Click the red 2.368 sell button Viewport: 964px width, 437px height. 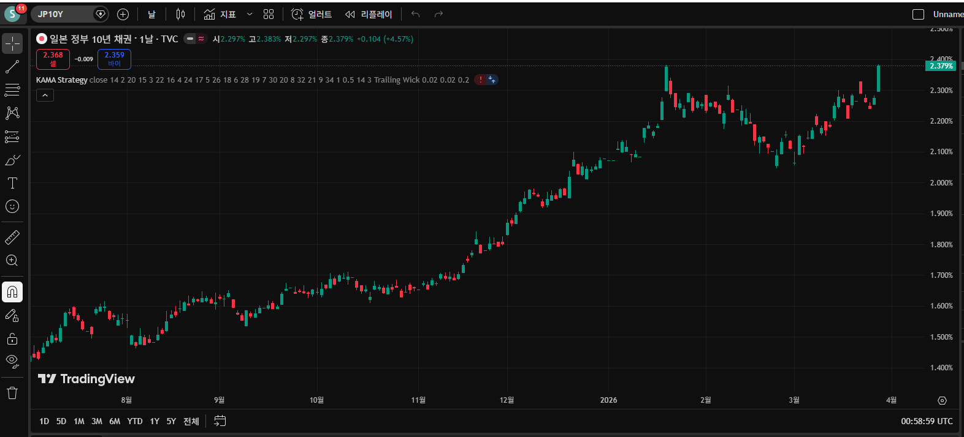[53, 59]
